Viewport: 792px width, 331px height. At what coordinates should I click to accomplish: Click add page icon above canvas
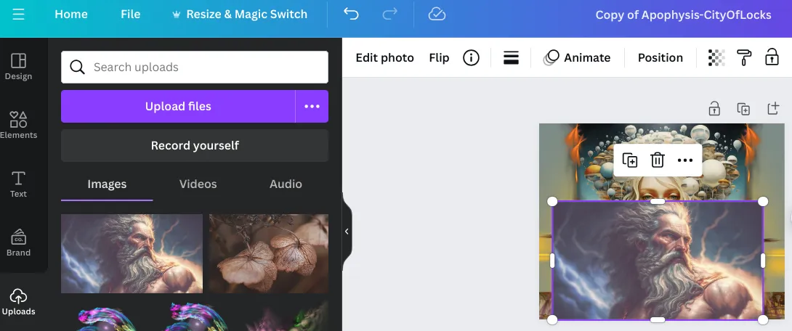pyautogui.click(x=773, y=108)
